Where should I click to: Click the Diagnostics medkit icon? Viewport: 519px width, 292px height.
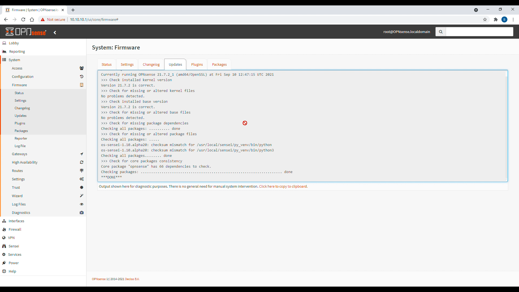pos(81,213)
